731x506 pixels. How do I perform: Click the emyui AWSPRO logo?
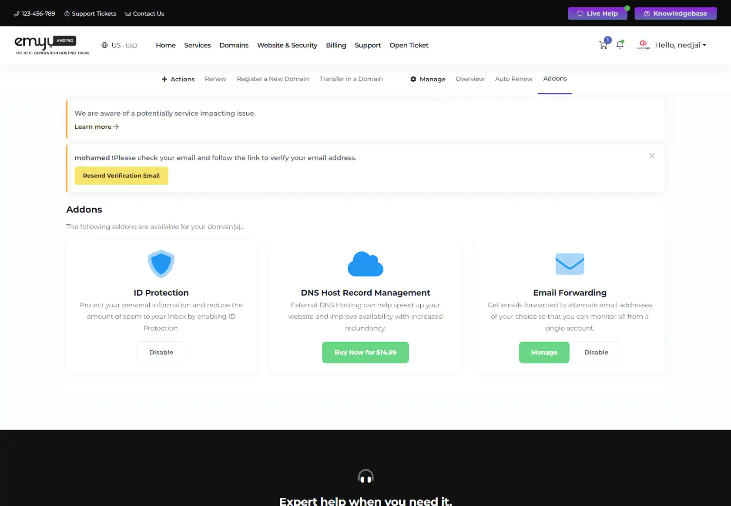point(52,45)
